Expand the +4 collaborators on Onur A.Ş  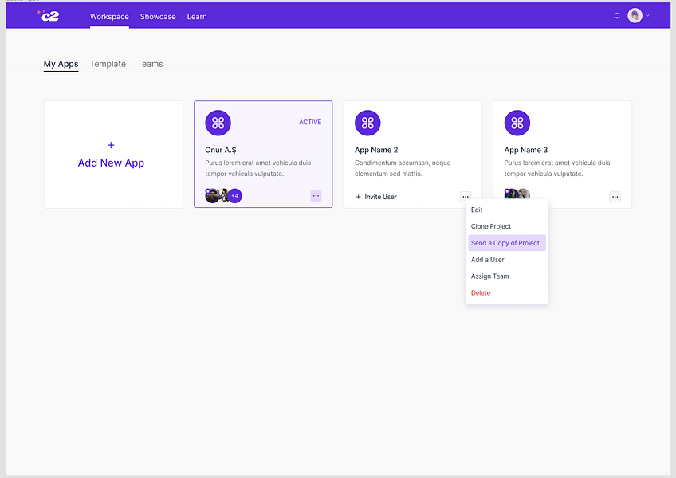click(x=234, y=195)
